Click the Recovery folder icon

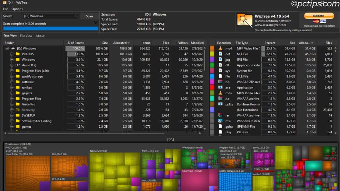click(x=18, y=110)
